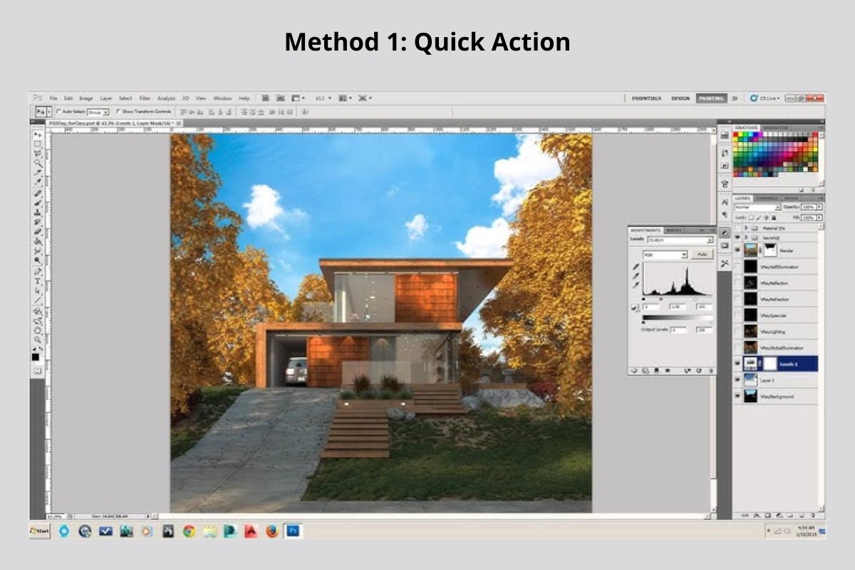
Task: Toggle visibility of the Render layer
Action: click(x=737, y=249)
